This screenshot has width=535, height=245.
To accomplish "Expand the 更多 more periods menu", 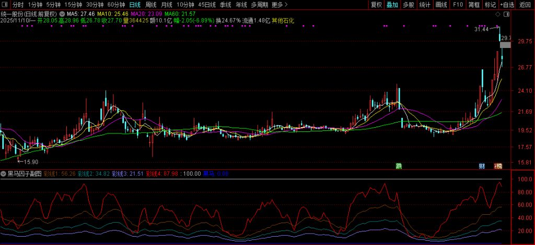I will 280,5.
